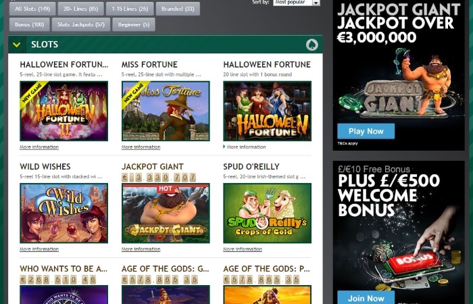Click More information under Jackpot Giant
473x304 pixels.
click(x=141, y=249)
